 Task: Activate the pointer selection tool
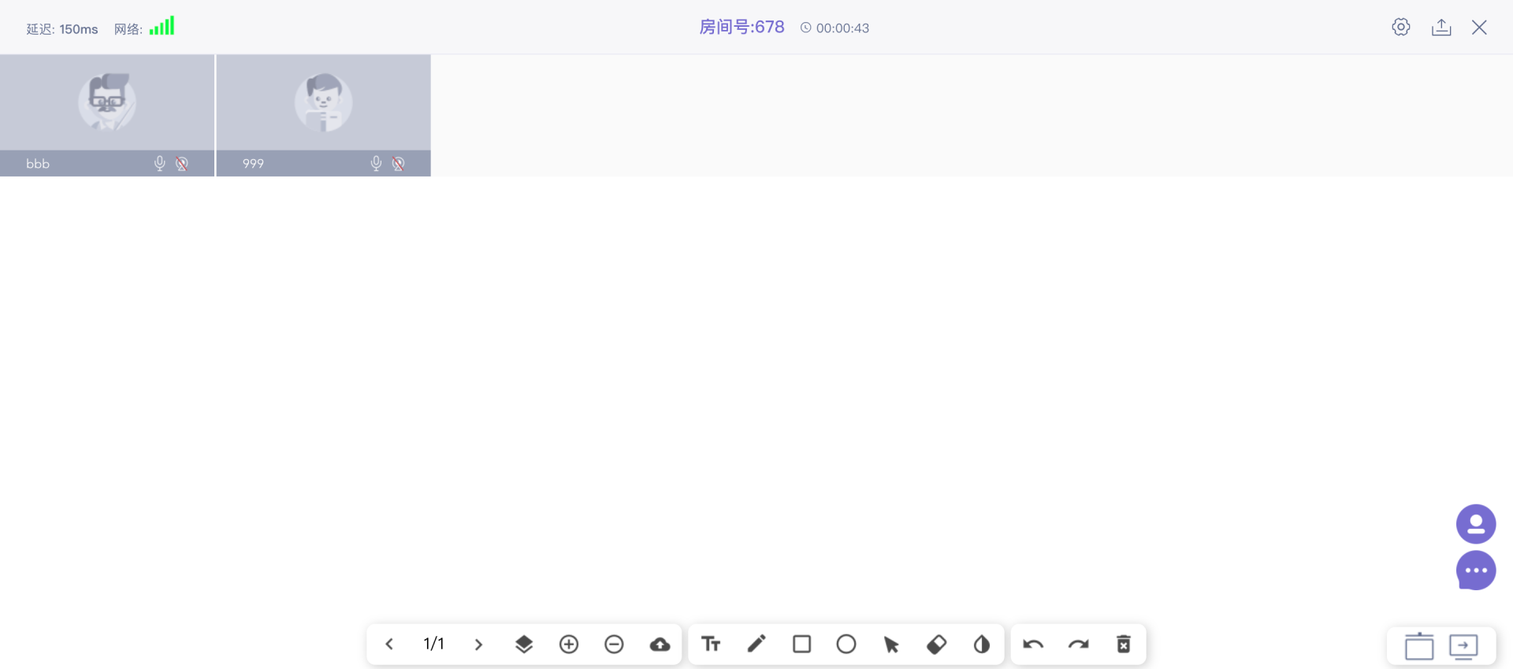click(891, 645)
